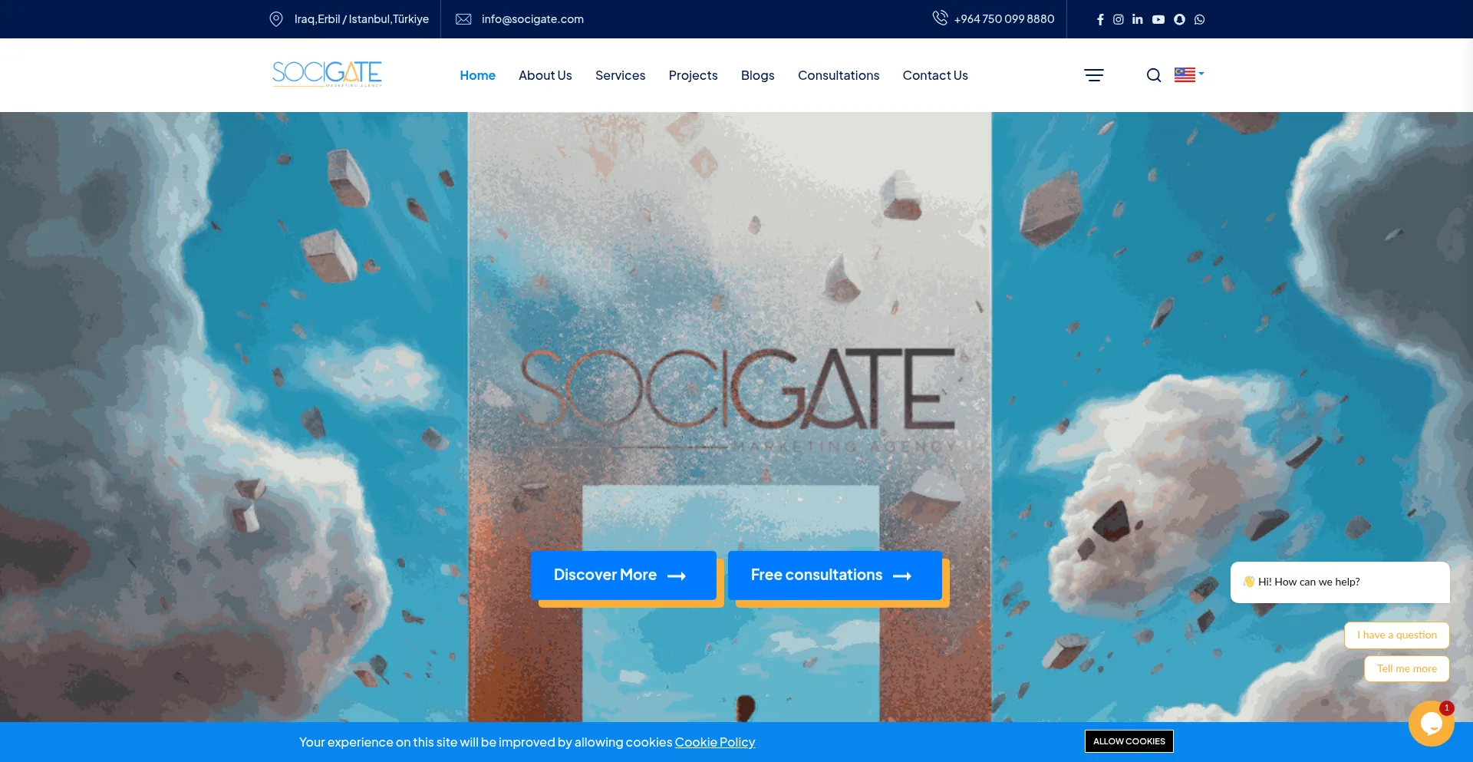Screen dimensions: 1473x762
Task: Navigate to Projects
Action: (x=693, y=75)
